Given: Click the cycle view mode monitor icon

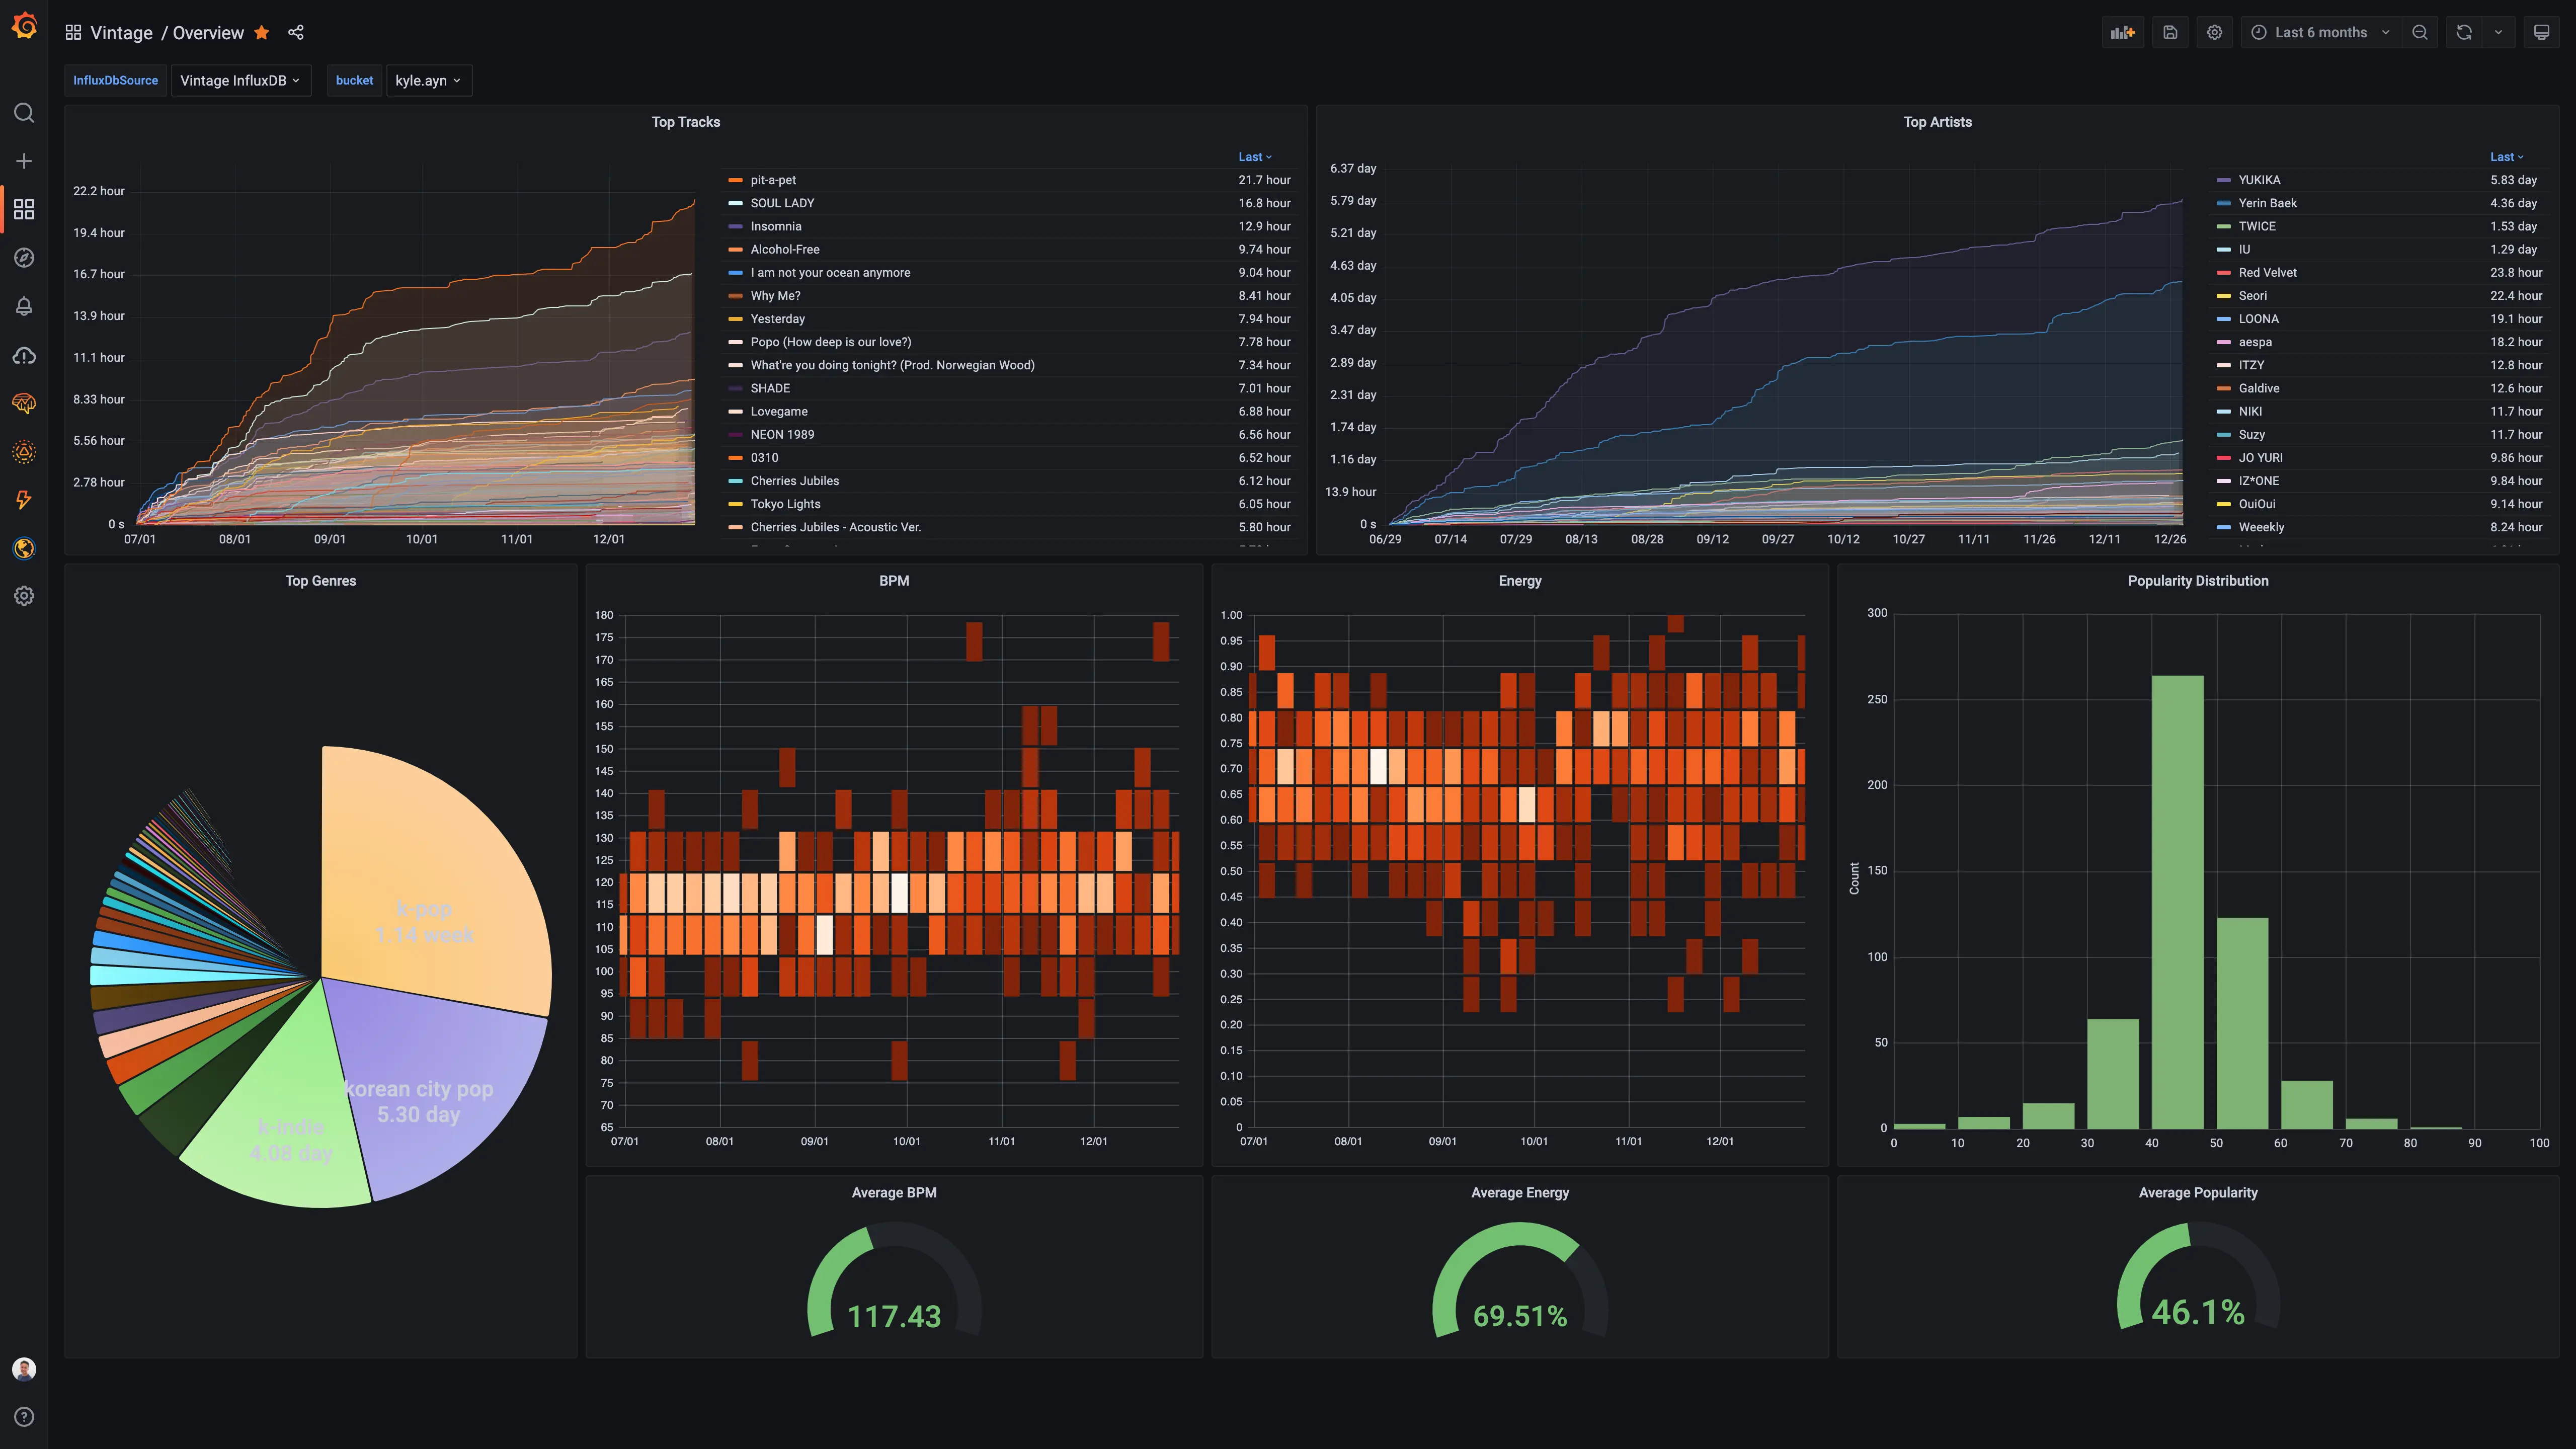Looking at the screenshot, I should [x=2541, y=32].
